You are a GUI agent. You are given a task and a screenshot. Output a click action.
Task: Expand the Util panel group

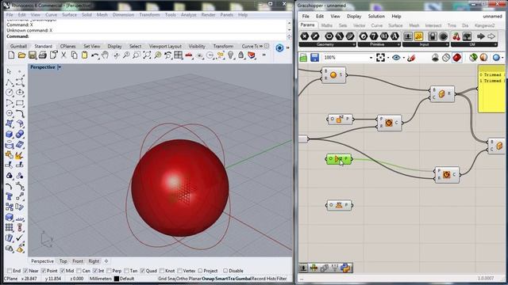pos(474,44)
